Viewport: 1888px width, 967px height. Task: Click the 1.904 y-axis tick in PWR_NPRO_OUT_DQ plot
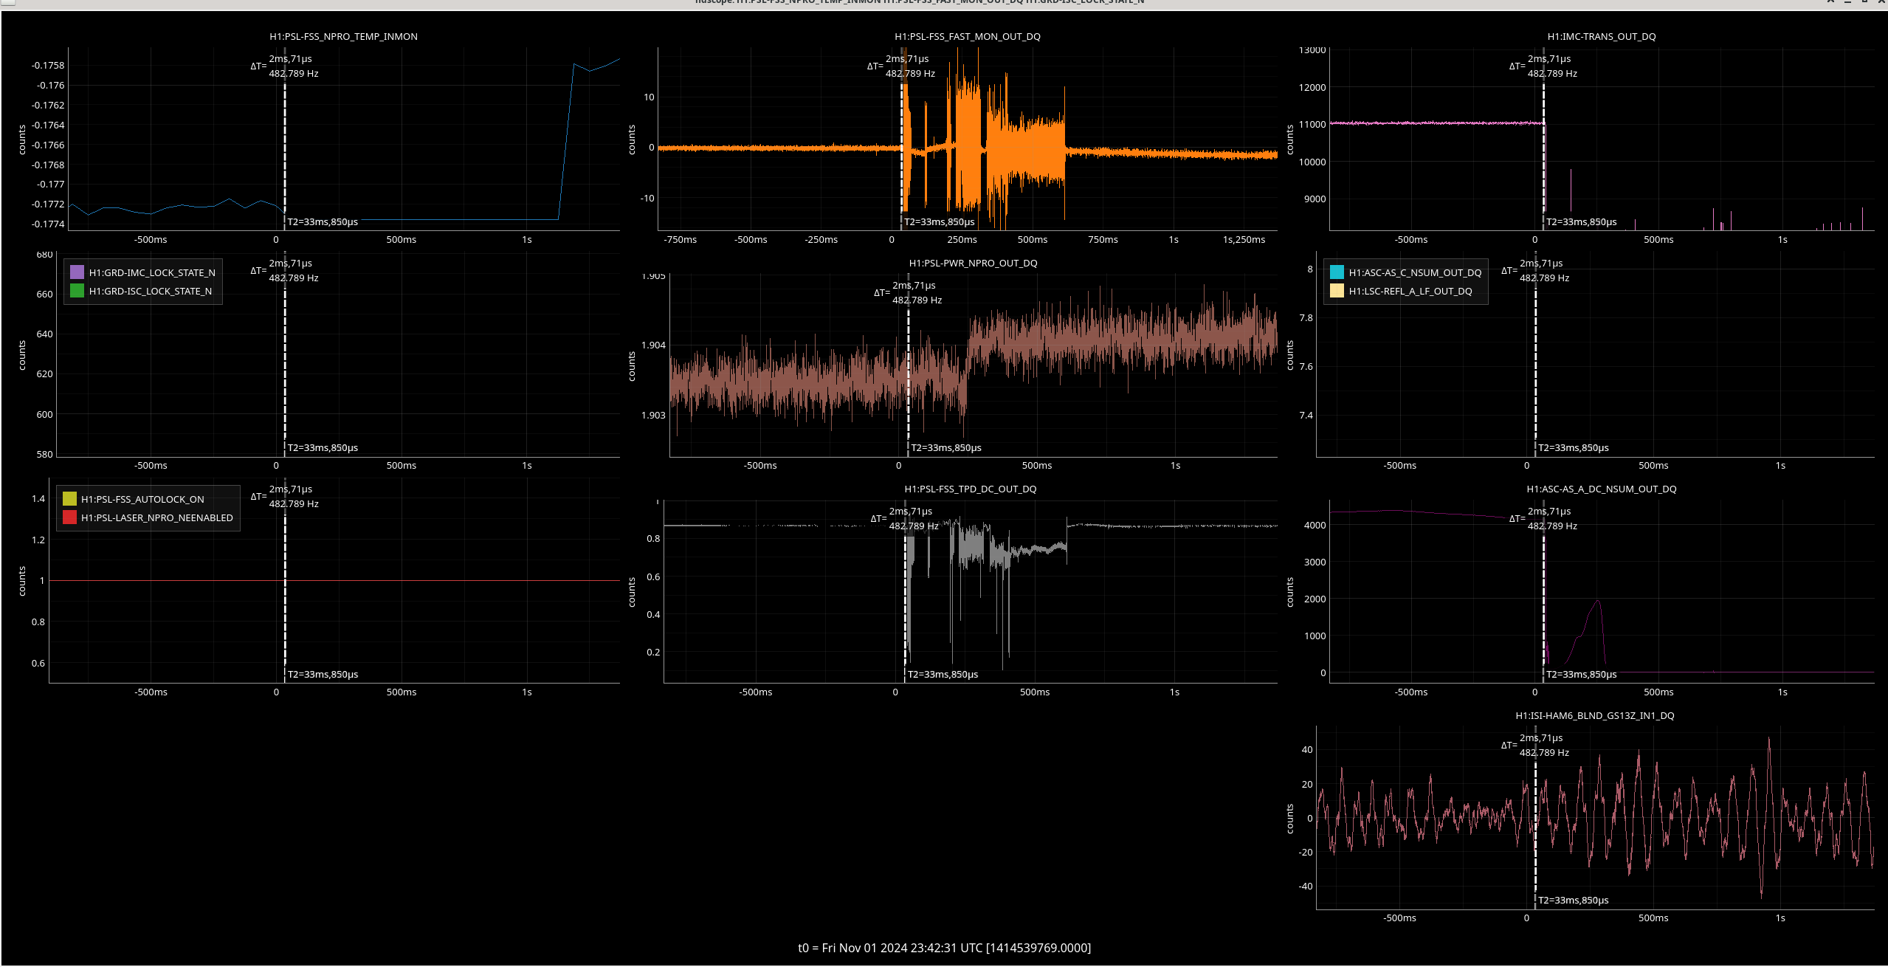point(653,345)
